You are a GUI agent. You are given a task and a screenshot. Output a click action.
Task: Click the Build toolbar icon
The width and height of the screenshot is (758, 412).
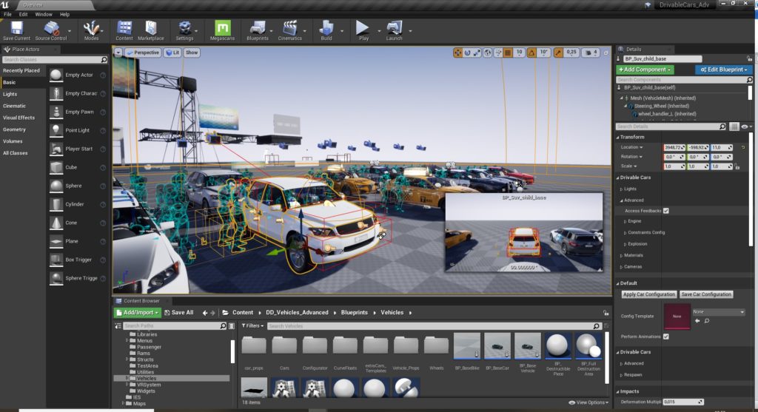click(x=326, y=30)
